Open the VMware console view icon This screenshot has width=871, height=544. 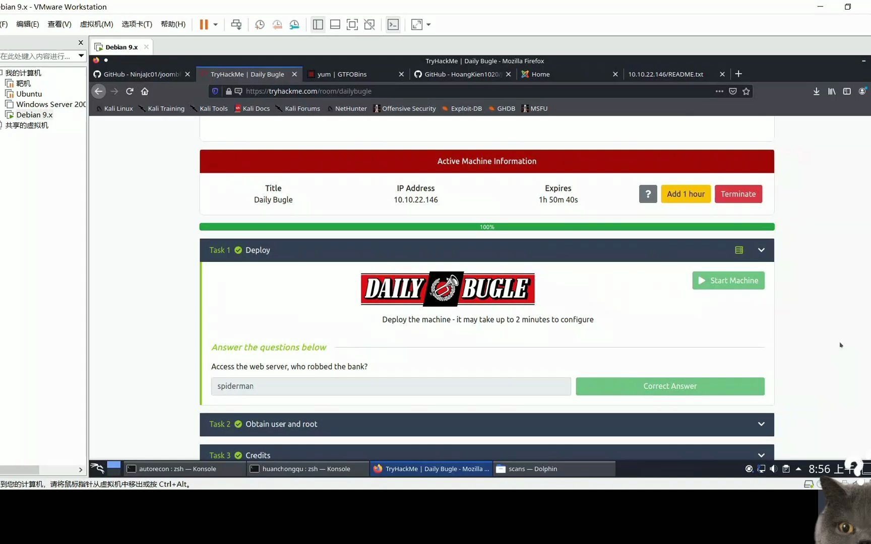[393, 25]
